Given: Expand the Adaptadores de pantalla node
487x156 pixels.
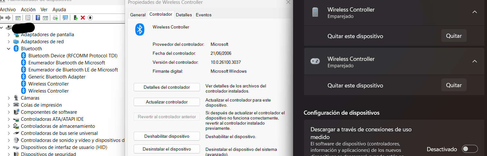Looking at the screenshot, I should 9,35.
